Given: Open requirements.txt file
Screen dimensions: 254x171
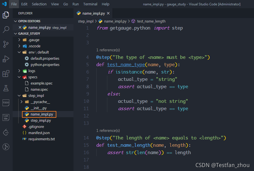Looking at the screenshot, I should click(x=42, y=139).
